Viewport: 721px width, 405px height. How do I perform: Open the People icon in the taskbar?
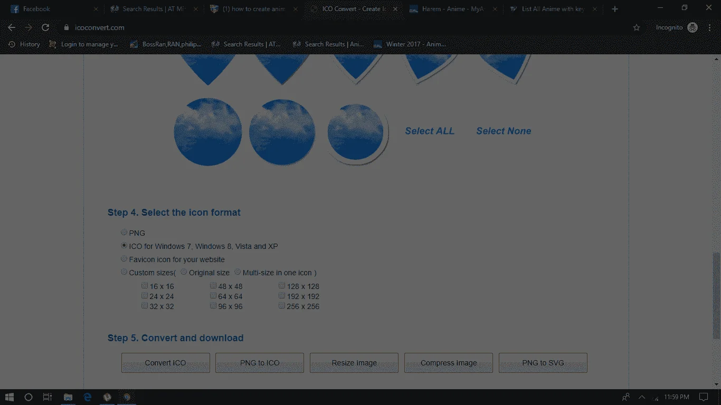pos(626,397)
